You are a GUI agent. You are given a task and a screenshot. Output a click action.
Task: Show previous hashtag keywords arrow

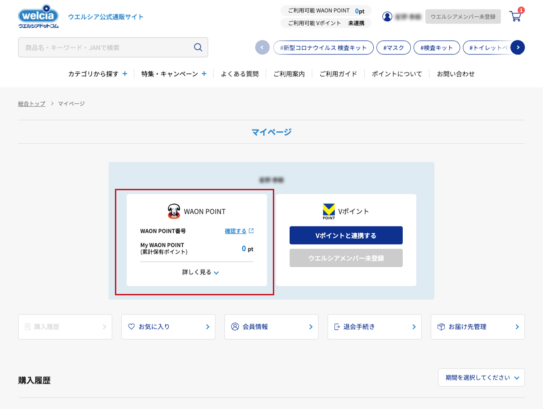262,47
